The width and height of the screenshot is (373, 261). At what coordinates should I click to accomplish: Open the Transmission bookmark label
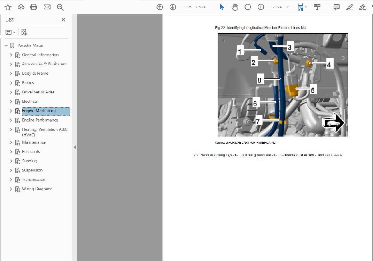pyautogui.click(x=33, y=179)
